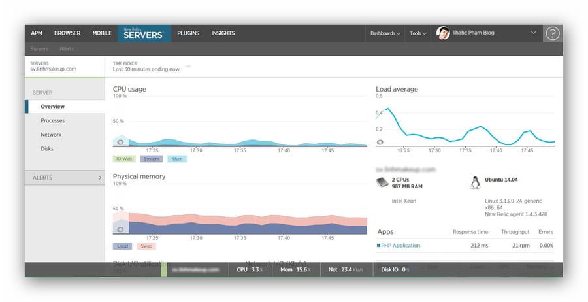
Task: Open the Plugins tab
Action: (188, 33)
